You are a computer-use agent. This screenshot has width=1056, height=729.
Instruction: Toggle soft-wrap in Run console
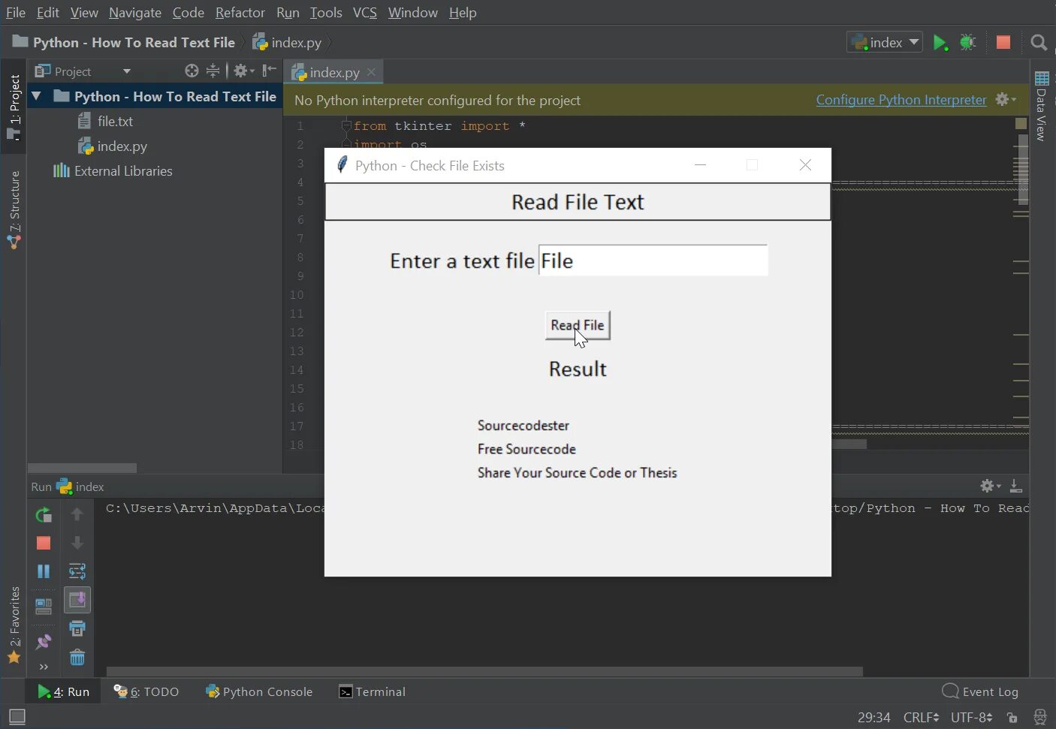(x=77, y=571)
